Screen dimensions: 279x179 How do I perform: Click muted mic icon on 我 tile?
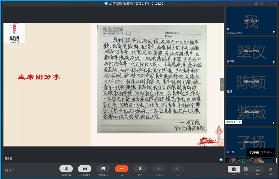tap(273, 32)
